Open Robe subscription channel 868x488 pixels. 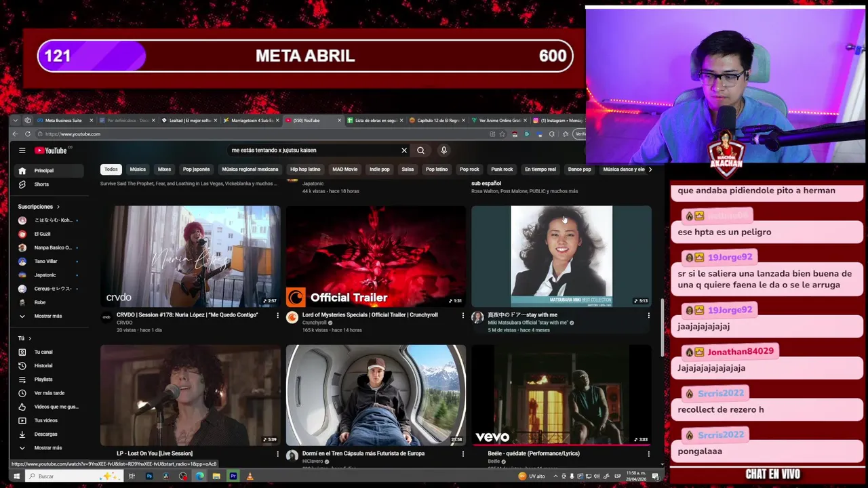tap(47, 302)
